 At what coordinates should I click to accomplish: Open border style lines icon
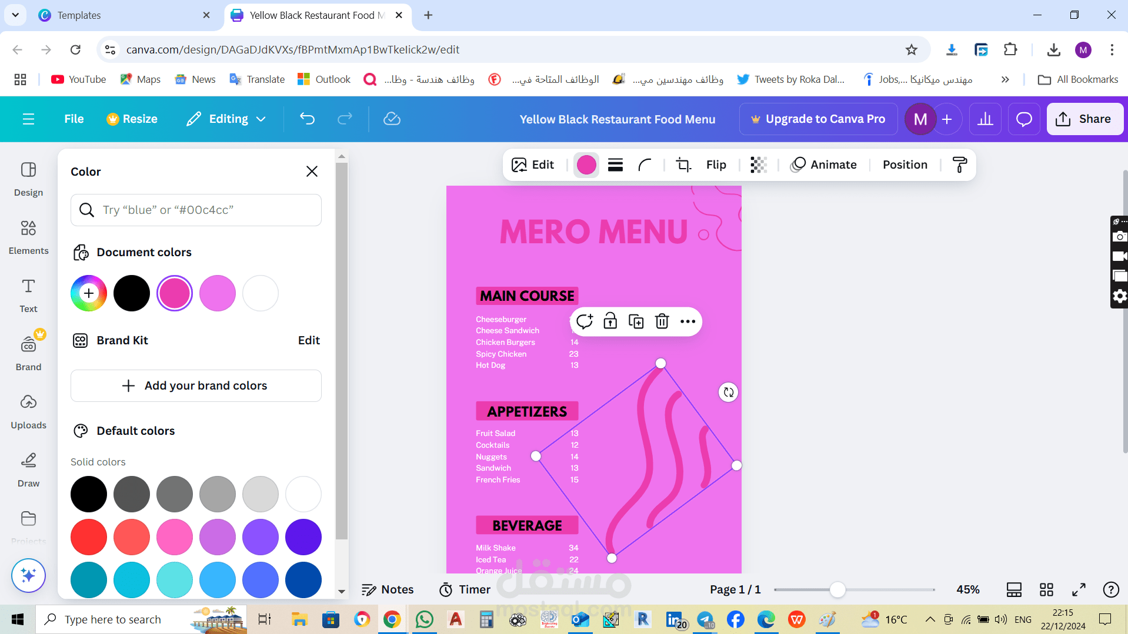[x=615, y=165]
